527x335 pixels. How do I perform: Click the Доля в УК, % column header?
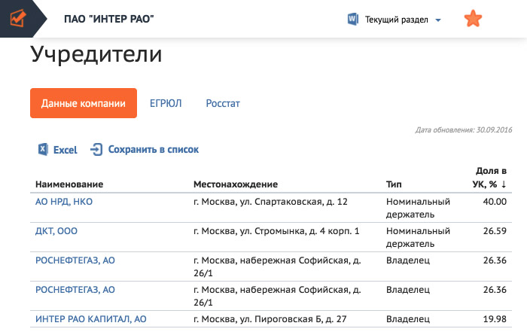(489, 178)
